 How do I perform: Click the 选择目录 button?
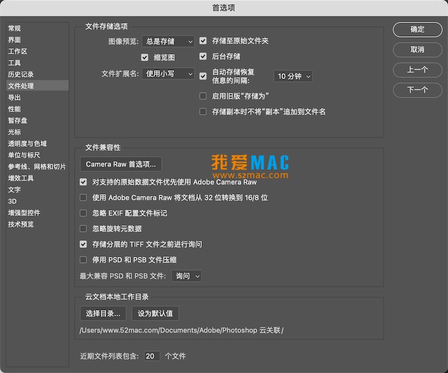click(x=103, y=314)
